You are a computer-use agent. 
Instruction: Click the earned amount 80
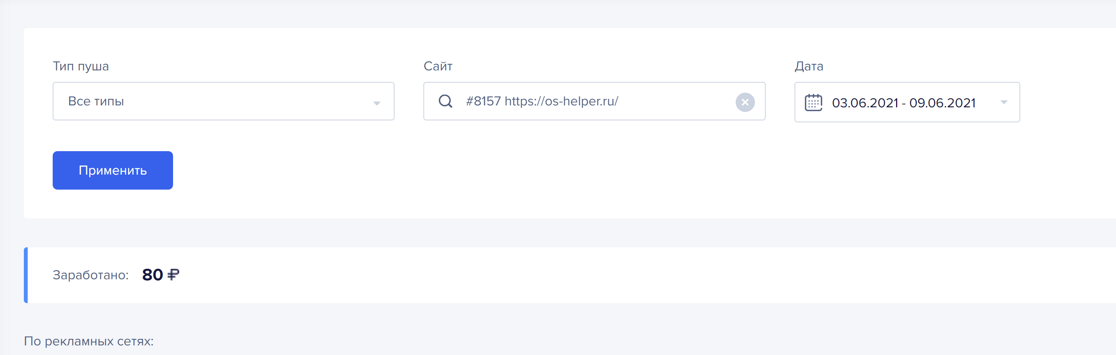pyautogui.click(x=153, y=274)
